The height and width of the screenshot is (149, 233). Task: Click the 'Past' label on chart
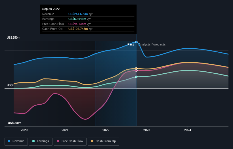tap(131, 45)
